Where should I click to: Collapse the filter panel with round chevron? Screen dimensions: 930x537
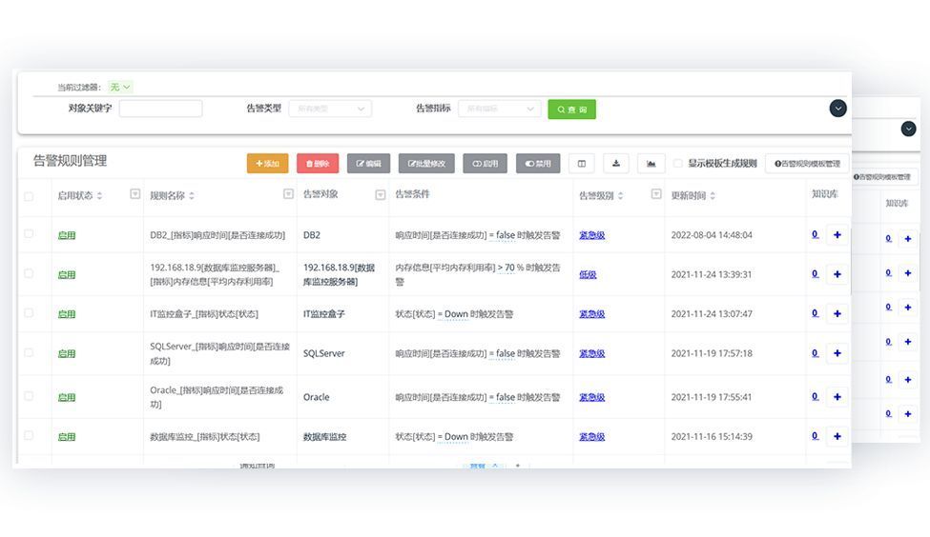pos(837,109)
